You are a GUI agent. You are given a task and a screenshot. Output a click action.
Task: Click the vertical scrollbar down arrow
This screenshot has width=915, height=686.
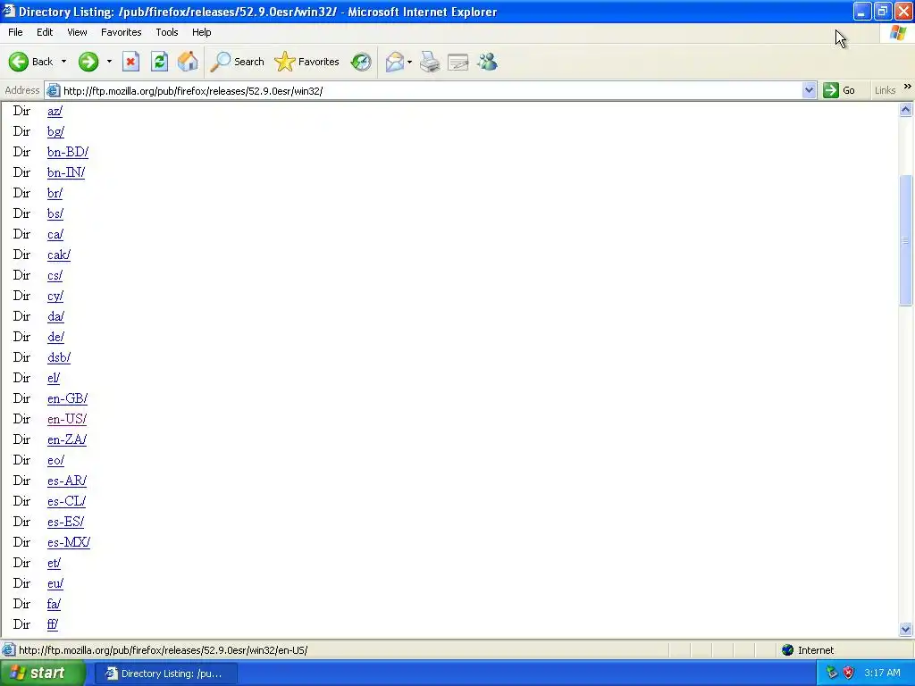906,629
